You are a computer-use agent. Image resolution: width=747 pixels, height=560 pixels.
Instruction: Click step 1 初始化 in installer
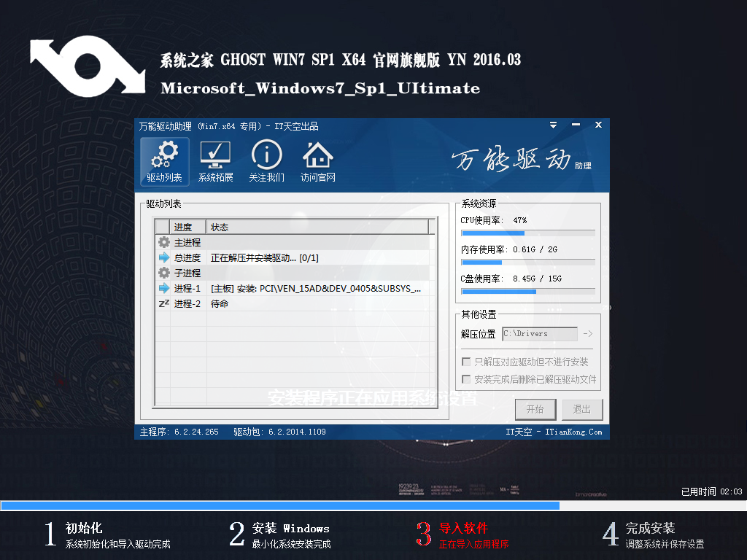coord(108,534)
